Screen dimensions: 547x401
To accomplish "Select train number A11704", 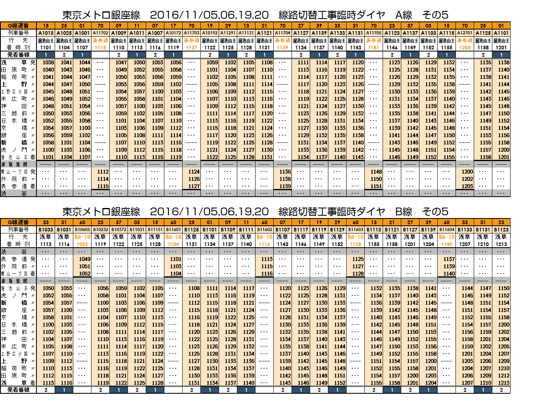I will click(x=283, y=33).
